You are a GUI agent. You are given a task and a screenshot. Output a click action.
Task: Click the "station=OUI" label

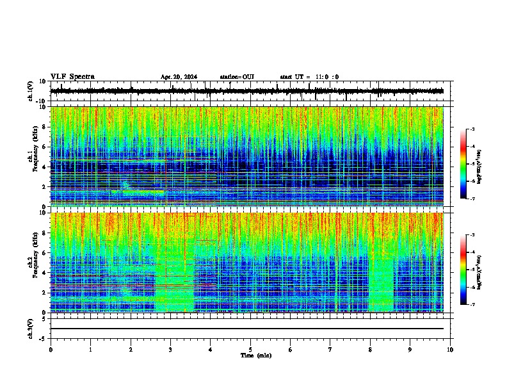[x=237, y=77]
